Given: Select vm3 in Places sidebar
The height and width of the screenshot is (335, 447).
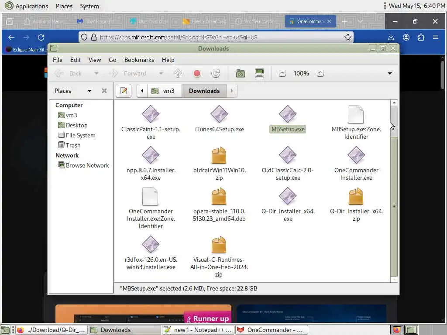Looking at the screenshot, I should pos(68,115).
